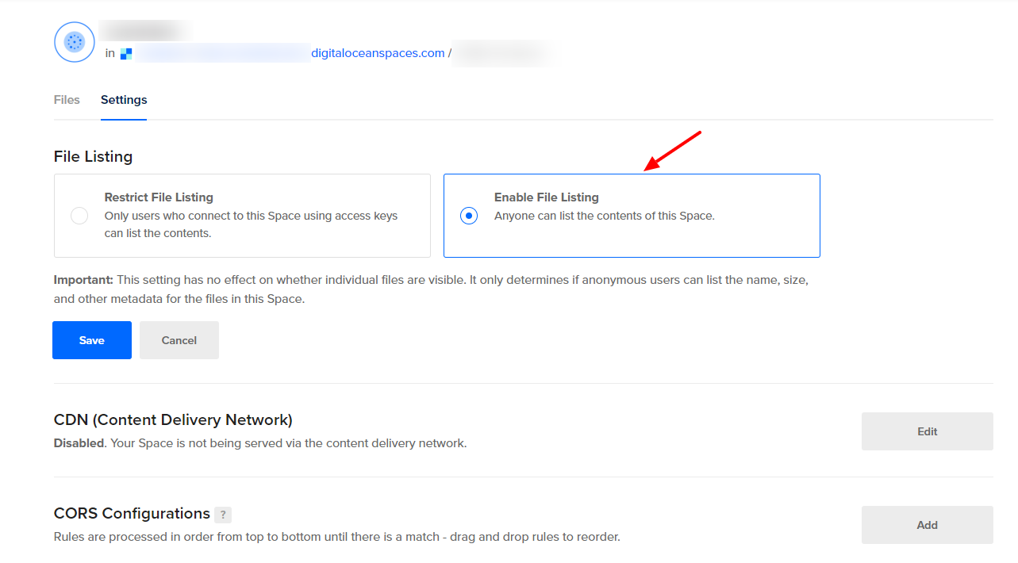1018x563 pixels.
Task: Cancel the File Listing changes
Action: (179, 340)
